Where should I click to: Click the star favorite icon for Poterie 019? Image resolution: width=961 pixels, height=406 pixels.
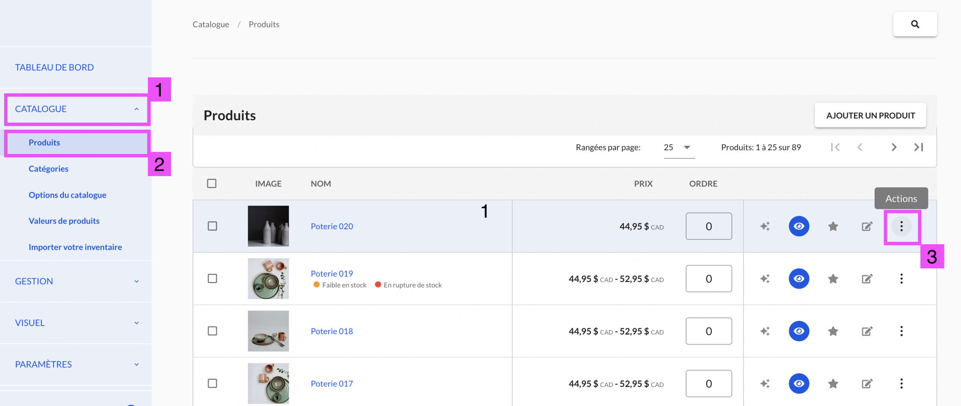[x=833, y=279]
